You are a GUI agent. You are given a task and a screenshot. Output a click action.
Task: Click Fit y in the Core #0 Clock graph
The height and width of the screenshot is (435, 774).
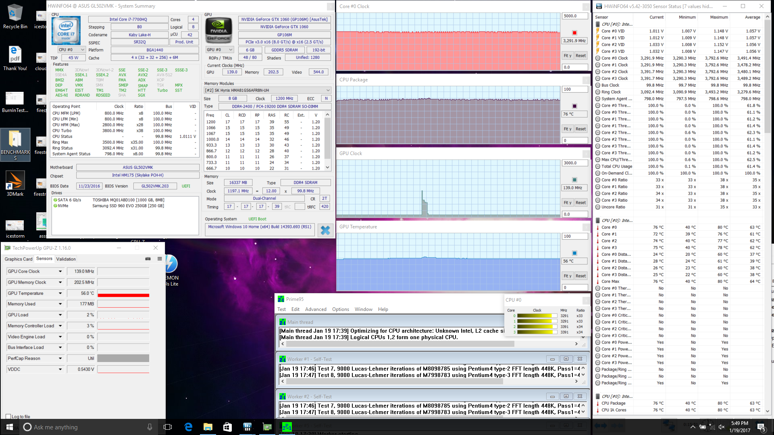point(568,56)
